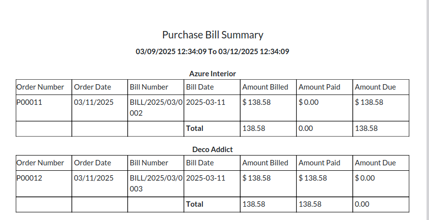
Task: Click the Azure Interior vendor heading
Action: pyautogui.click(x=213, y=74)
